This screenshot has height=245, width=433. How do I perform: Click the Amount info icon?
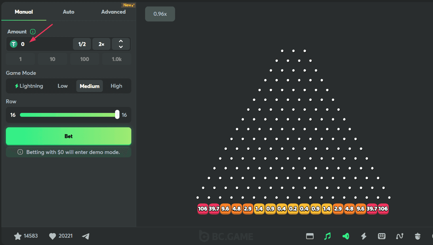tap(33, 32)
